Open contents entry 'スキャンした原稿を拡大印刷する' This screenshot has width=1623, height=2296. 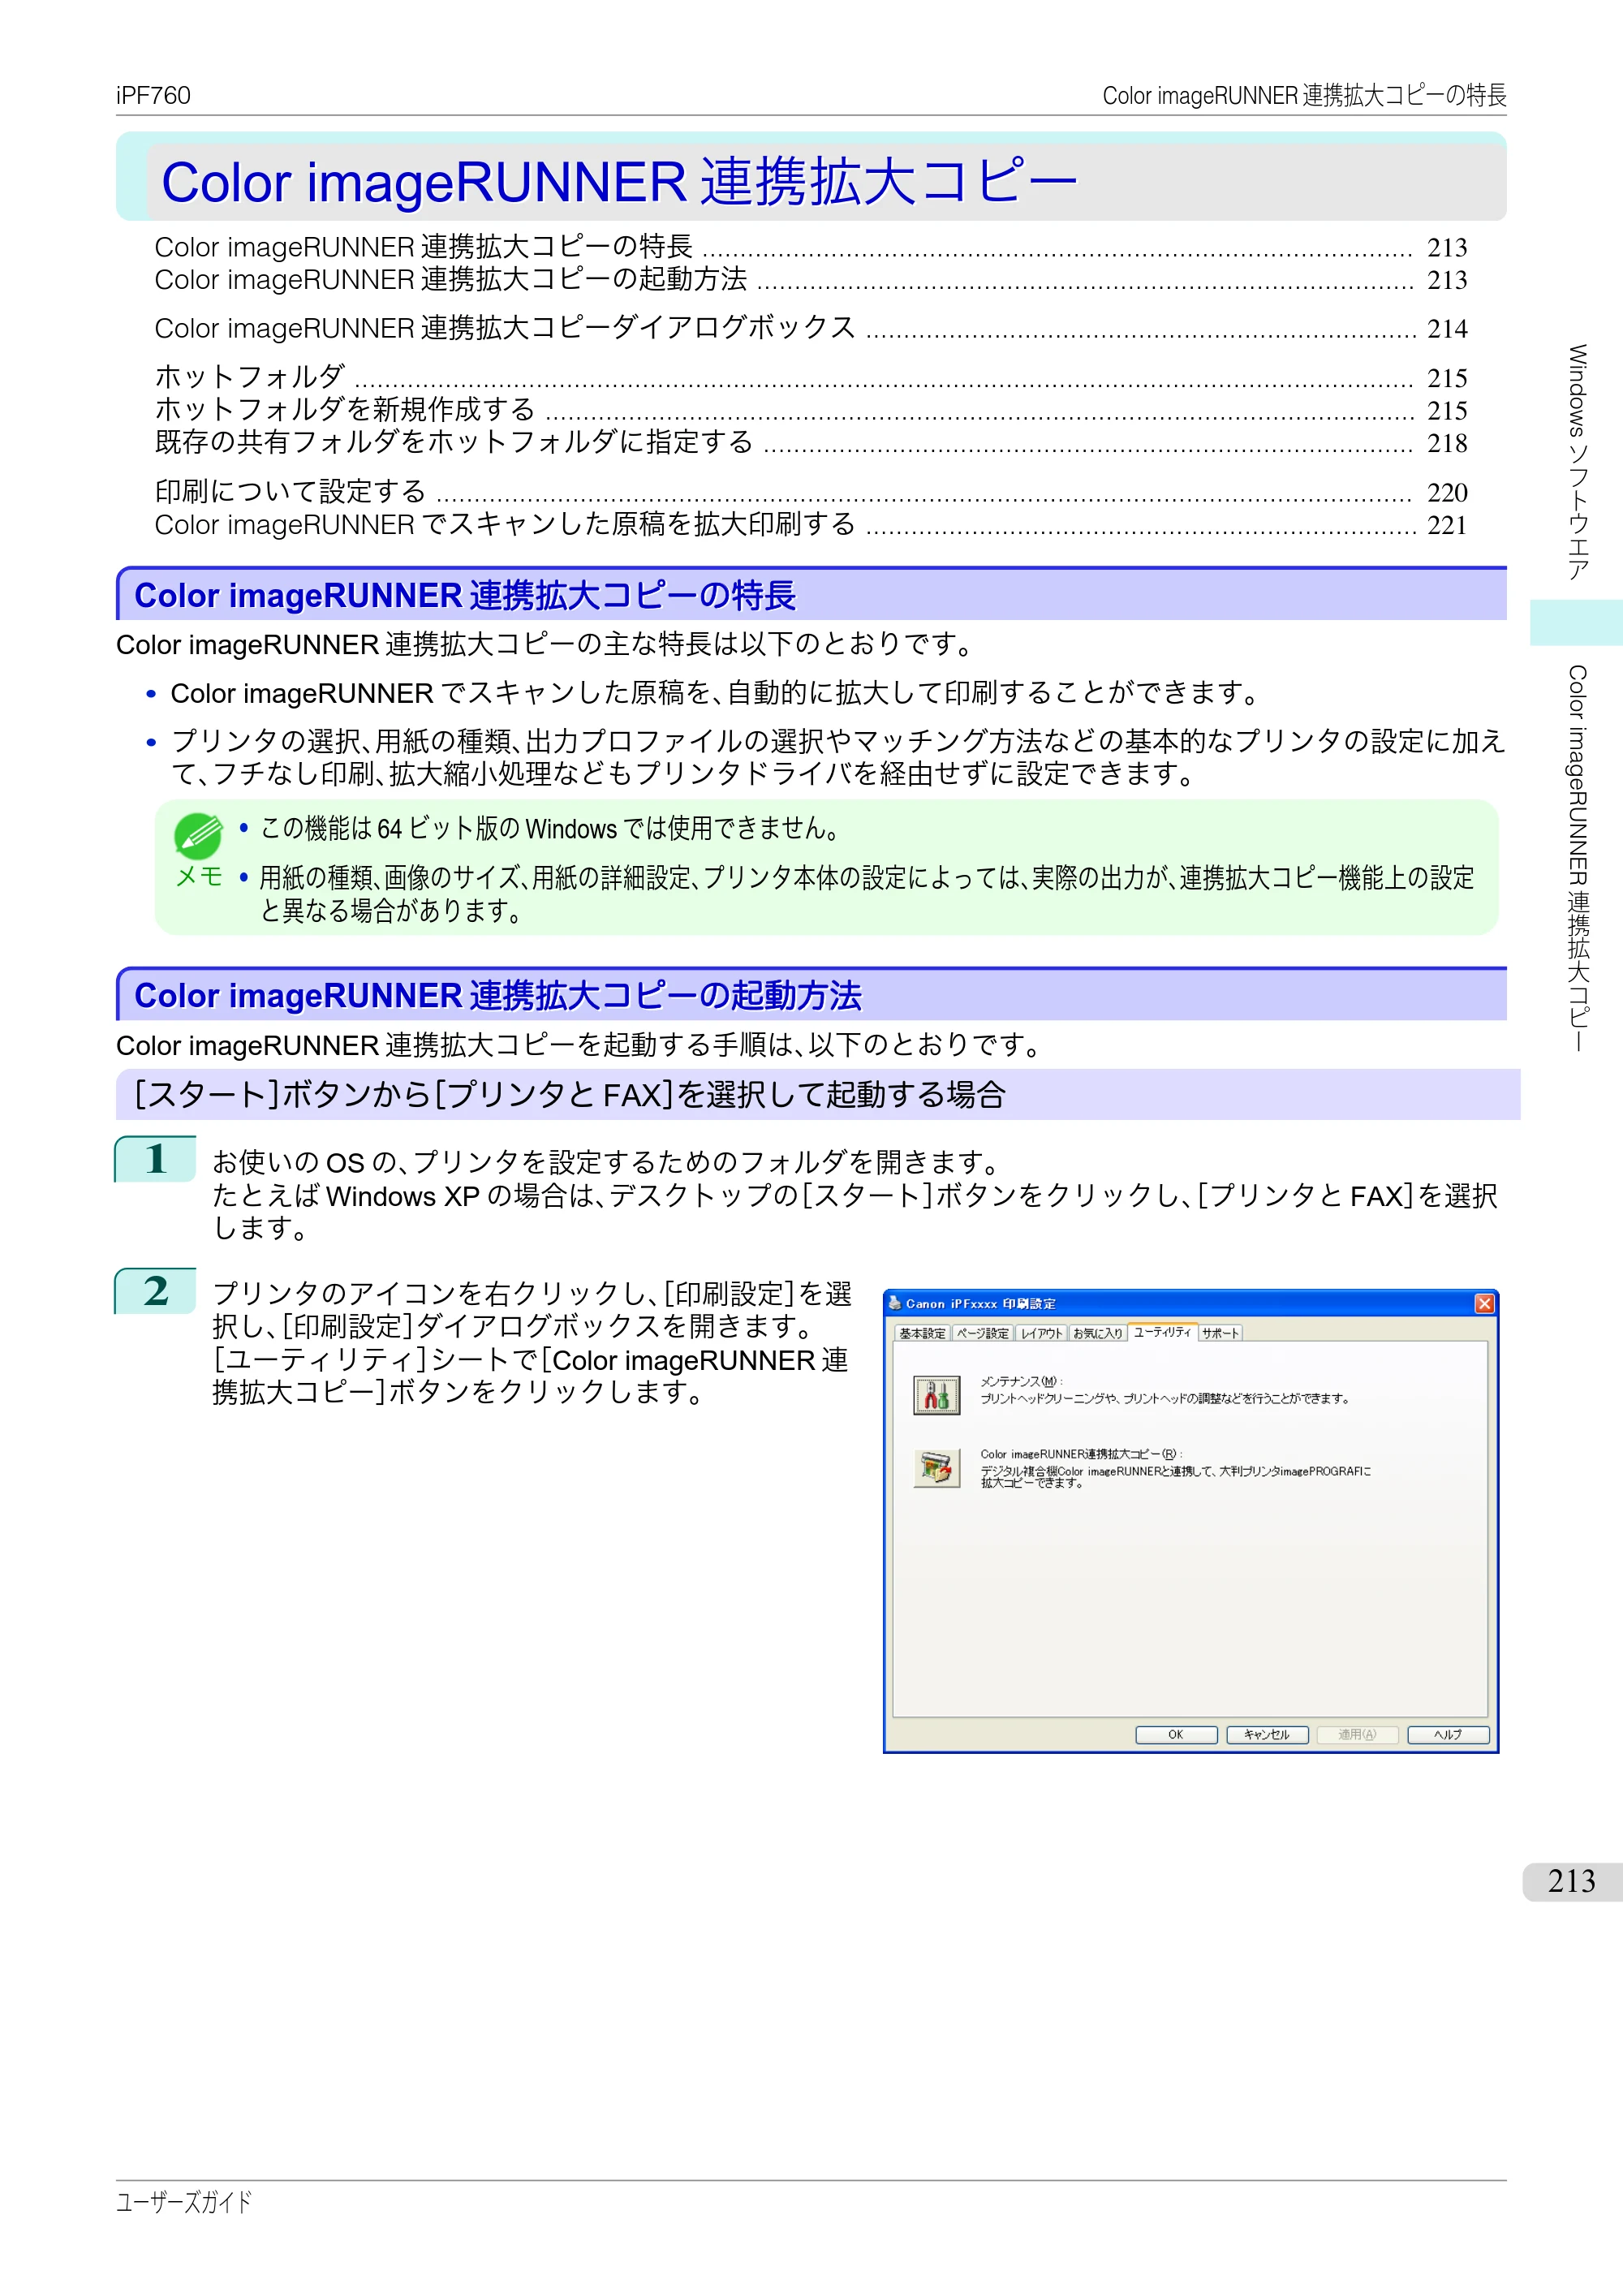810,524
